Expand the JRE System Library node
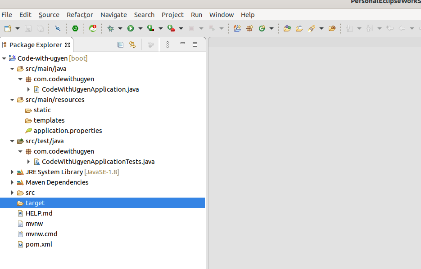Image resolution: width=421 pixels, height=269 pixels. click(x=12, y=172)
